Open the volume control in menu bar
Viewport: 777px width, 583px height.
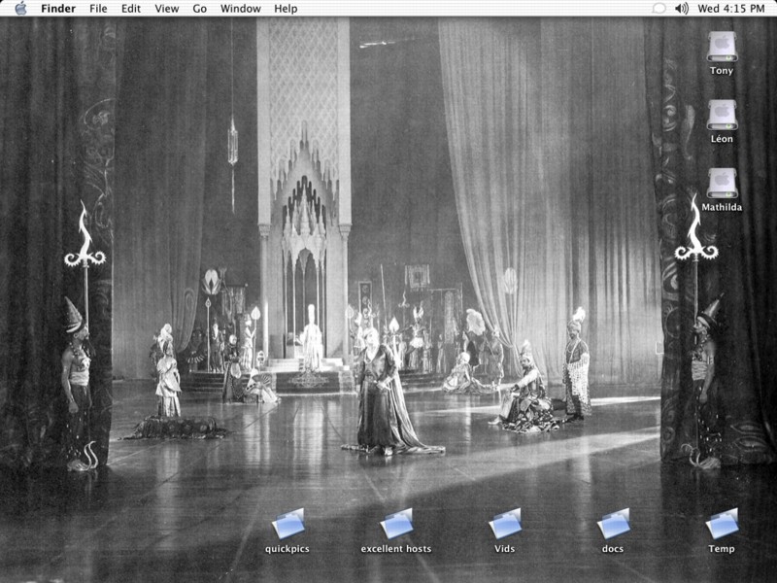point(682,8)
